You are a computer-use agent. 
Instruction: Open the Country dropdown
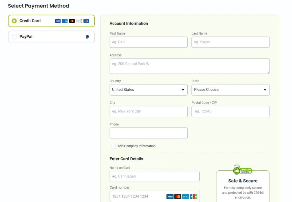pos(148,90)
